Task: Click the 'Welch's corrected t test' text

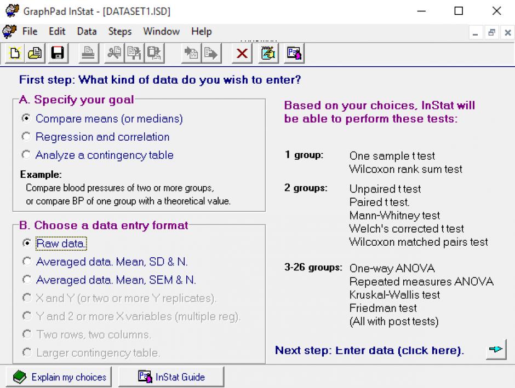Action: point(407,229)
